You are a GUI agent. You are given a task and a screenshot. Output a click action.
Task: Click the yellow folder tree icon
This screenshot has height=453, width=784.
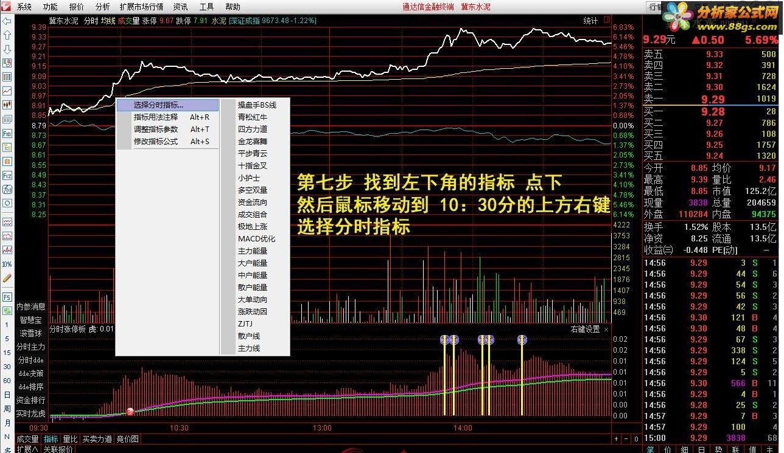[x=7, y=147]
